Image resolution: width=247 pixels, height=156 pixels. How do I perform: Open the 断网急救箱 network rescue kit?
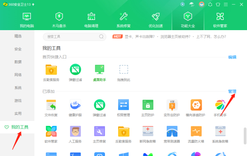pyautogui.click(x=148, y=135)
